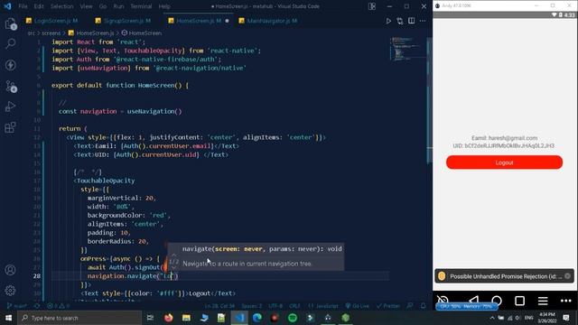Open Firefox from the taskbar
This screenshot has height=325, width=578.
pos(169,318)
